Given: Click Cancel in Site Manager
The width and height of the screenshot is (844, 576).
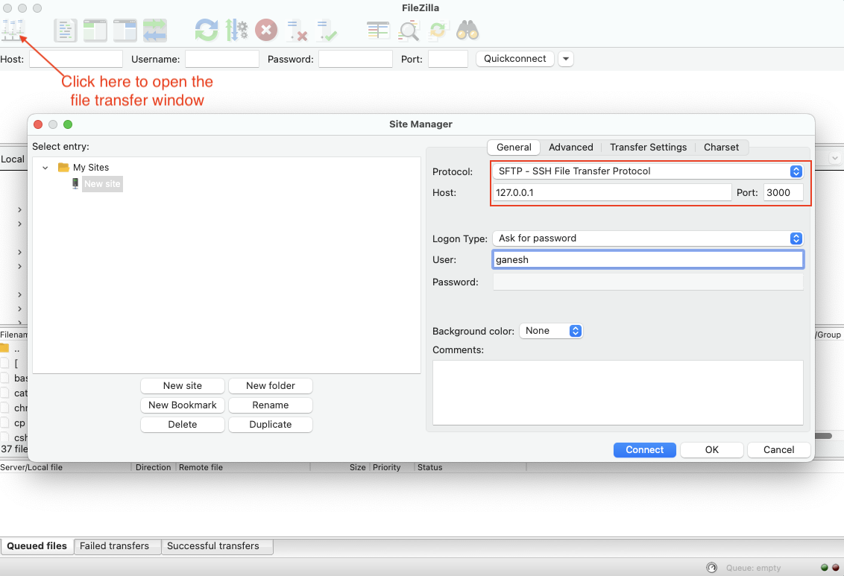Looking at the screenshot, I should click(778, 449).
